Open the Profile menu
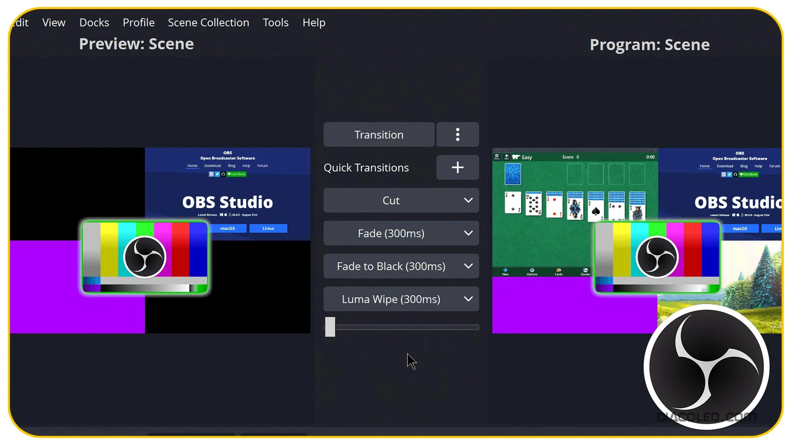This screenshot has height=445, width=792. click(x=139, y=23)
